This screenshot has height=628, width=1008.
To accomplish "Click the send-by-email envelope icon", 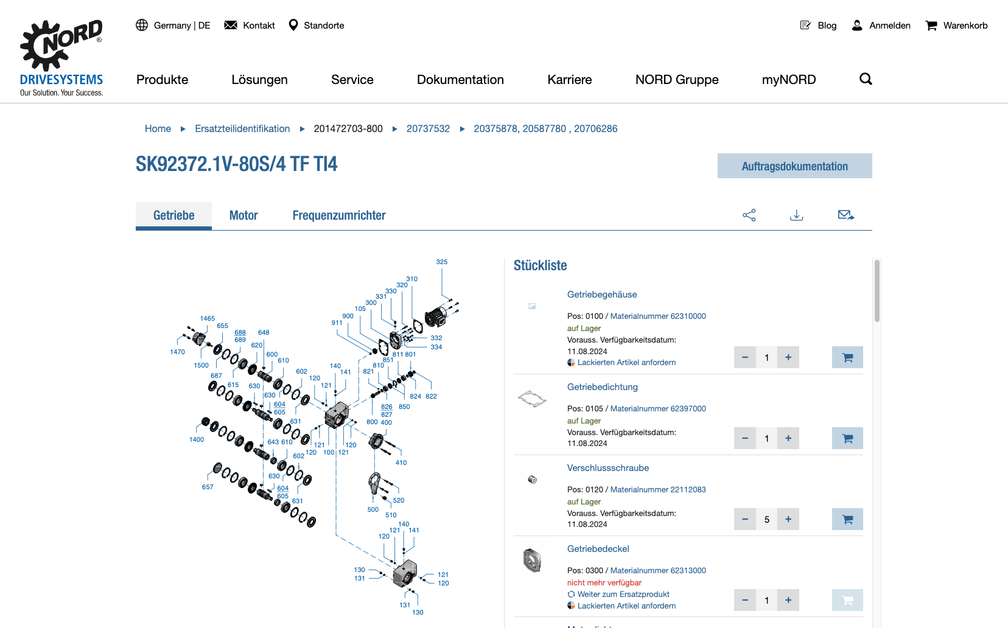I will click(846, 215).
